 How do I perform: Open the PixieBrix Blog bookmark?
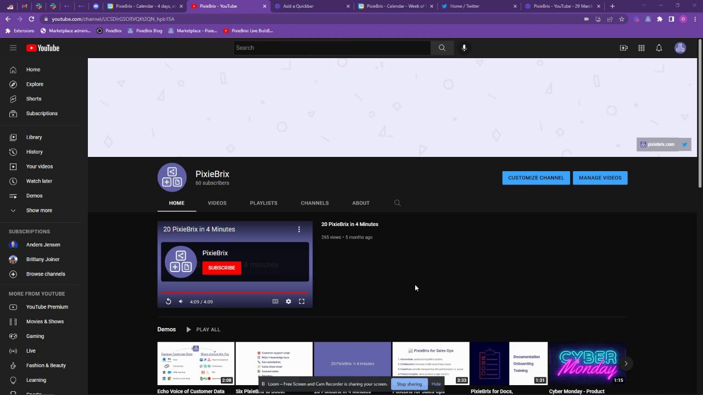point(145,31)
